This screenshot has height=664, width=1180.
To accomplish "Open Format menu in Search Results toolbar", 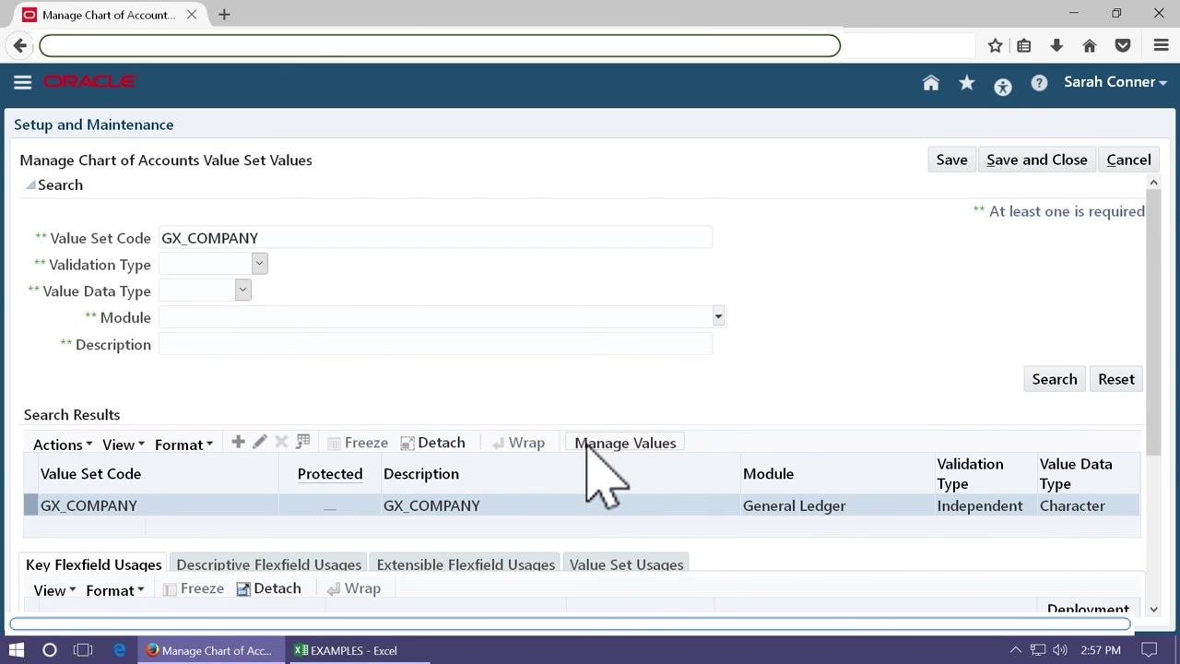I will click(184, 445).
